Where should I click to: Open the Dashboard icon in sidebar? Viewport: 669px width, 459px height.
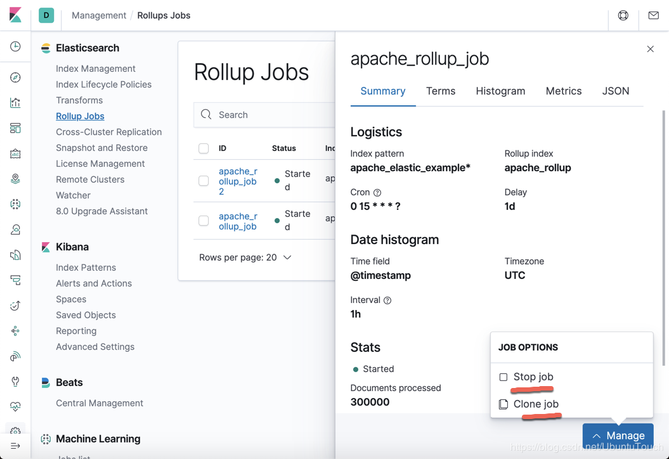15,128
